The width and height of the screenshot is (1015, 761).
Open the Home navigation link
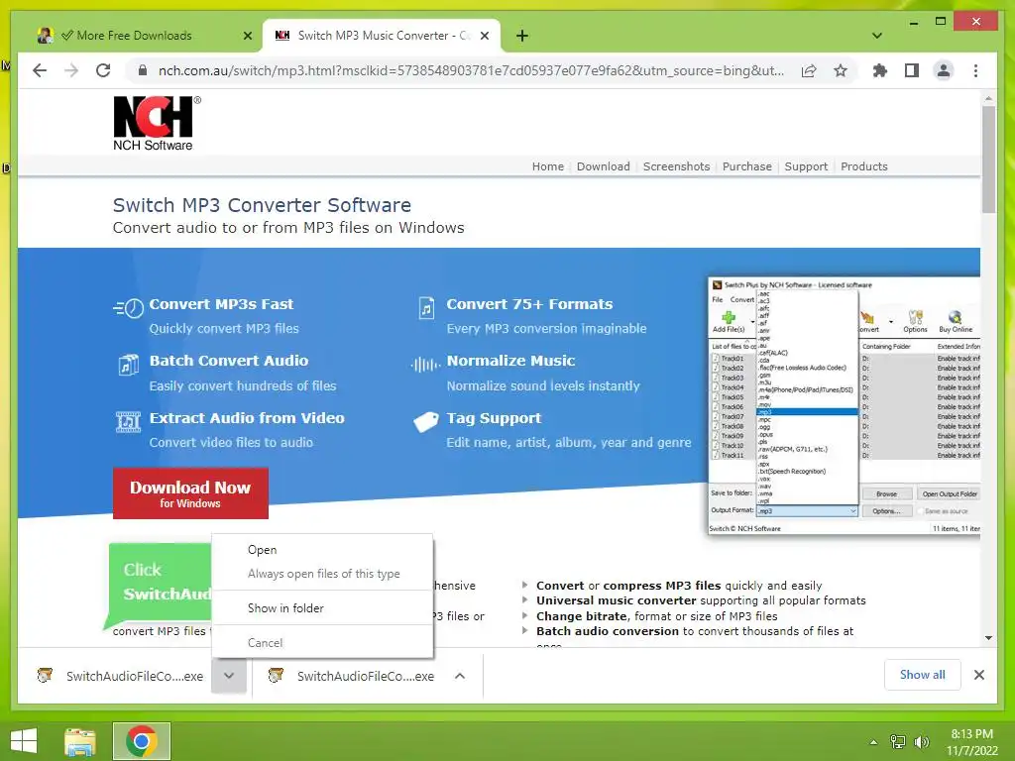click(547, 166)
